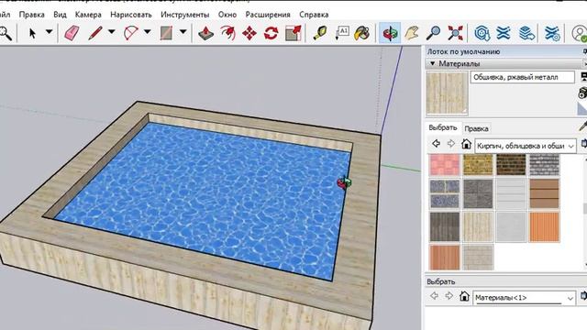Open the Extension Manager
Viewport: 587px width, 330px height.
[x=552, y=33]
